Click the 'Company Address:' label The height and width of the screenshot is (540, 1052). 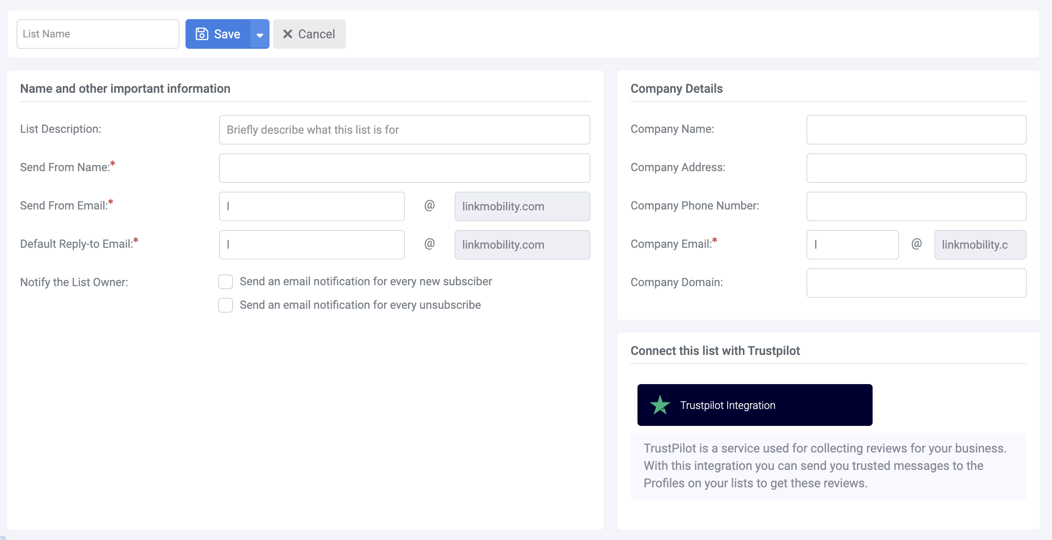[678, 167]
